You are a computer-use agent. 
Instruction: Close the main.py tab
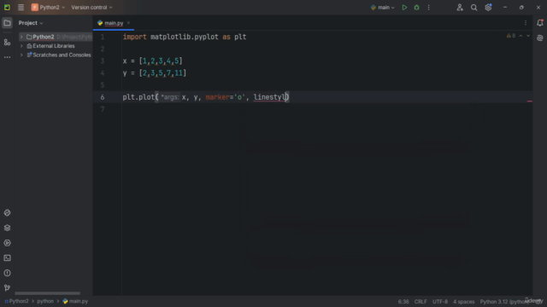[x=128, y=23]
